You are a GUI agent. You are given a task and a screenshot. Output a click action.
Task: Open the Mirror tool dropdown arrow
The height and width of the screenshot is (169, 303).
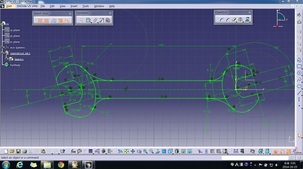[x=243, y=22]
